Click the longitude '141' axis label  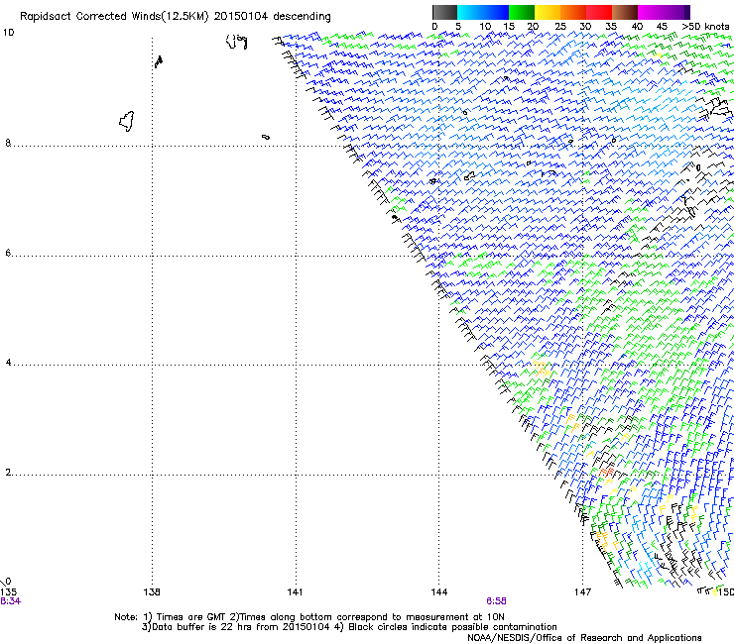coord(295,592)
